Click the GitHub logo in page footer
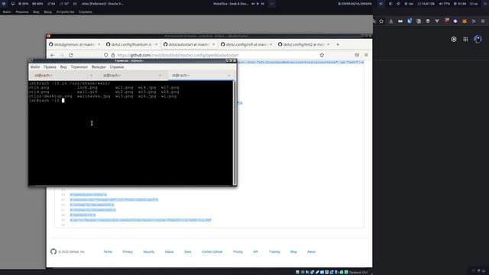The image size is (489, 275). pyautogui.click(x=53, y=251)
